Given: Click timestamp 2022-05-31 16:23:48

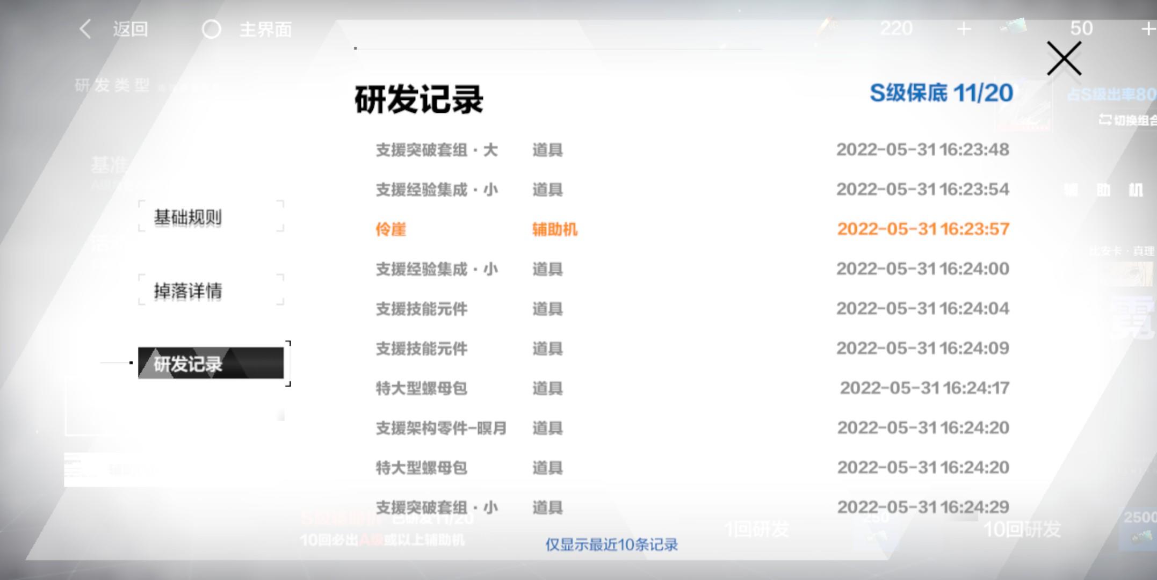Looking at the screenshot, I should pos(923,149).
